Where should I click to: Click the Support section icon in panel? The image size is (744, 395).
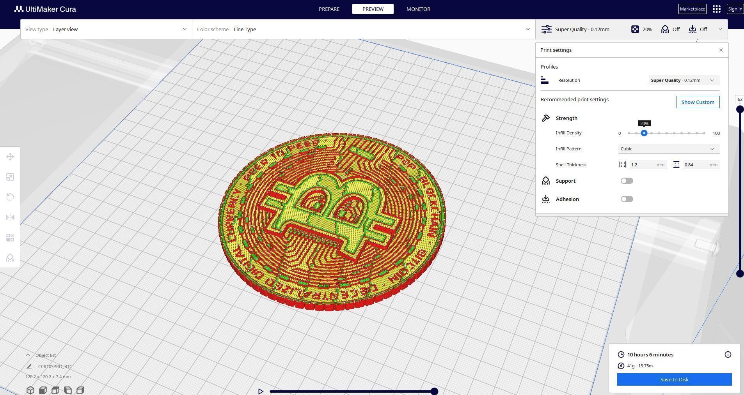[546, 181]
